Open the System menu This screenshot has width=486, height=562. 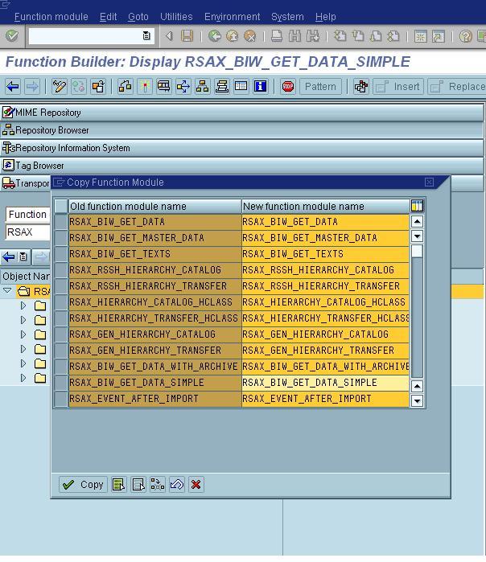(x=287, y=17)
